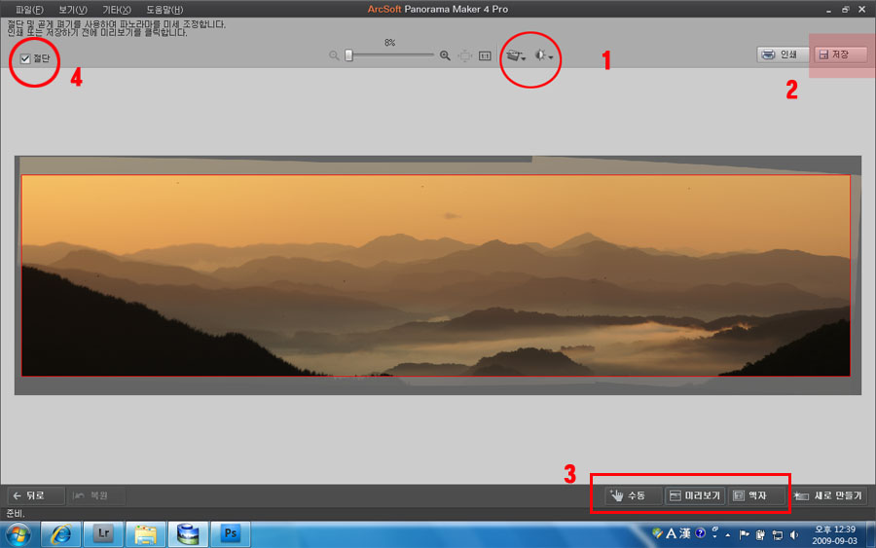Click the 인쇄 print button
This screenshot has width=876, height=548.
pyautogui.click(x=783, y=55)
